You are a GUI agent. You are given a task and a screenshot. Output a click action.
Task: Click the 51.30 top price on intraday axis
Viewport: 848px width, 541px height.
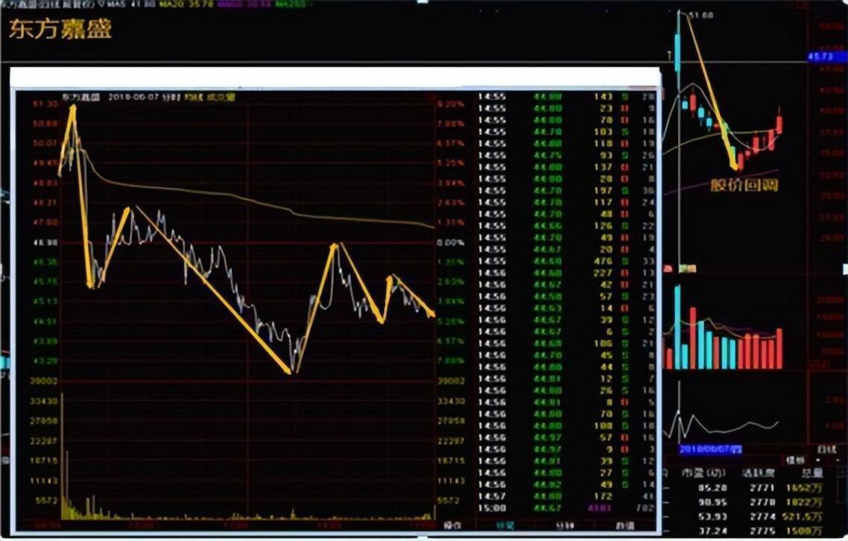pos(45,104)
